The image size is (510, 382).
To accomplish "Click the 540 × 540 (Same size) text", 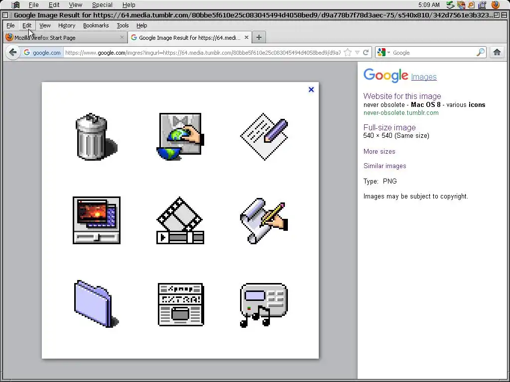I will 396,135.
